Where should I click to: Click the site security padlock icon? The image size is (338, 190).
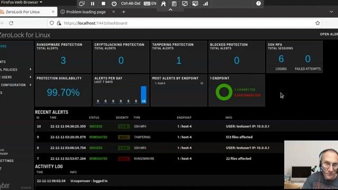(59, 23)
